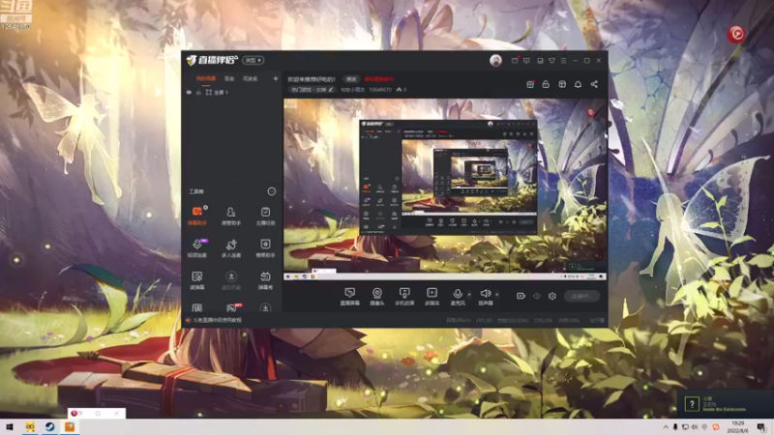This screenshot has width=774, height=435.
Task: Open the volume icon in system tray
Action: [695, 427]
